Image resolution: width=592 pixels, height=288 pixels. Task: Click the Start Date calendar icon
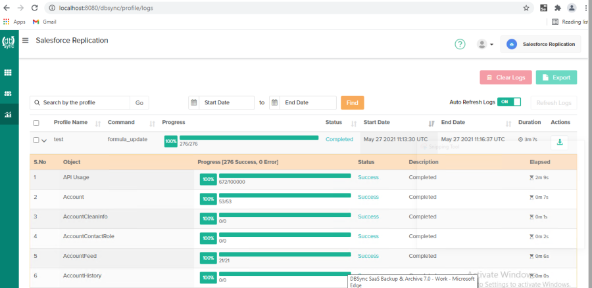[x=194, y=103]
